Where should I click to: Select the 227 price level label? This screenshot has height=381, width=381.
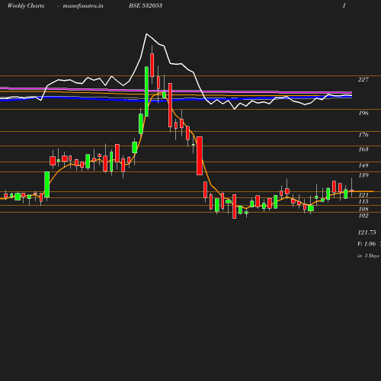(x=363, y=79)
